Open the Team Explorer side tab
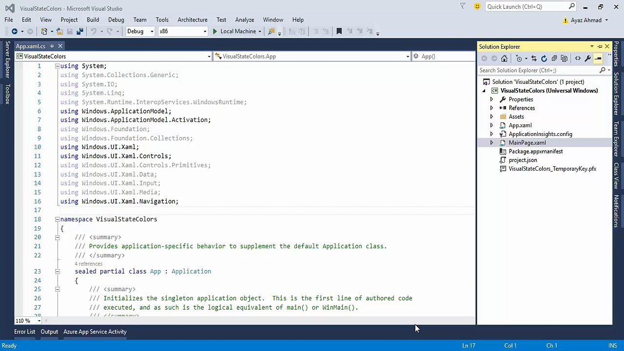The height and width of the screenshot is (351, 624). [x=616, y=139]
